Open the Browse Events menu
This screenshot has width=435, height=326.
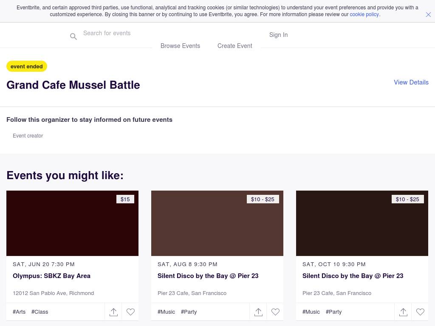(180, 46)
